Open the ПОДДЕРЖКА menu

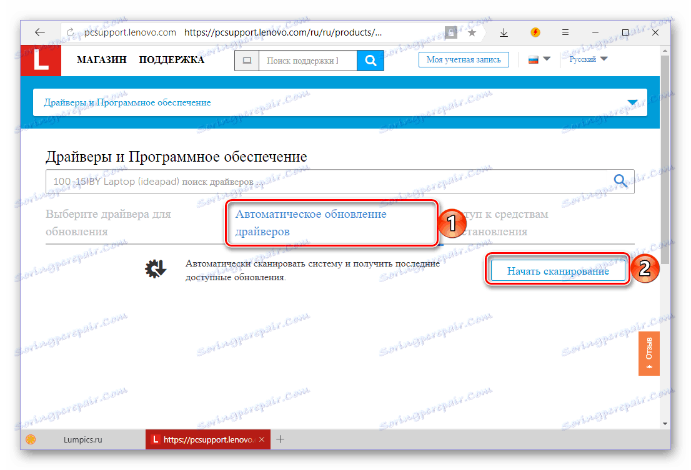click(171, 60)
